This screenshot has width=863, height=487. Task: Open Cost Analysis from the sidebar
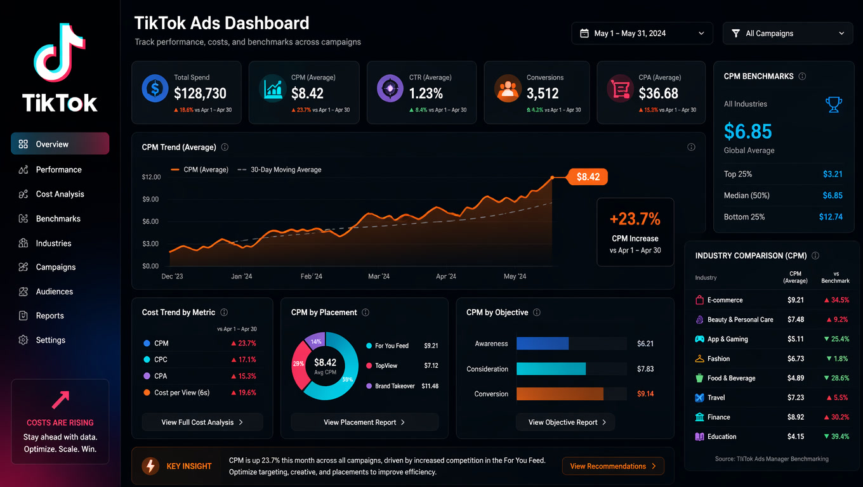(x=60, y=194)
